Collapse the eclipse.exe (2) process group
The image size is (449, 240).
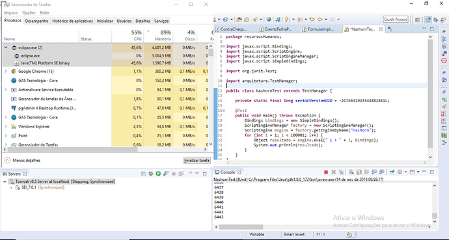click(x=6, y=47)
